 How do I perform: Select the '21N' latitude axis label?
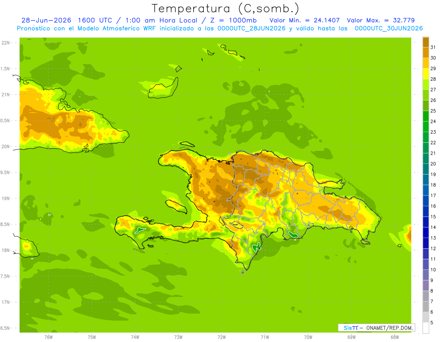(5, 94)
